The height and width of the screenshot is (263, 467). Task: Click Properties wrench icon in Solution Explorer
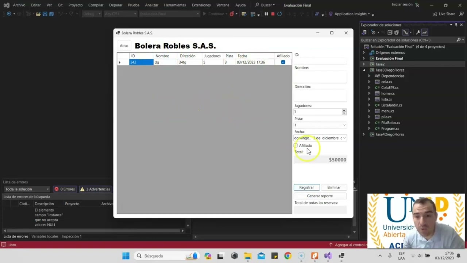tap(418, 33)
